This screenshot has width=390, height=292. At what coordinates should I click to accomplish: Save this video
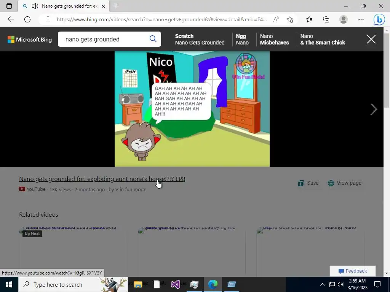308,183
